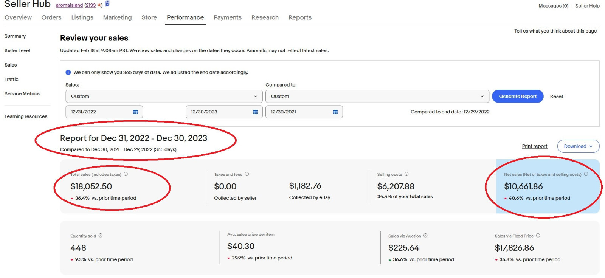Click info icon beside Taxes and fees
Screen dimensions: 605x278
point(247,174)
